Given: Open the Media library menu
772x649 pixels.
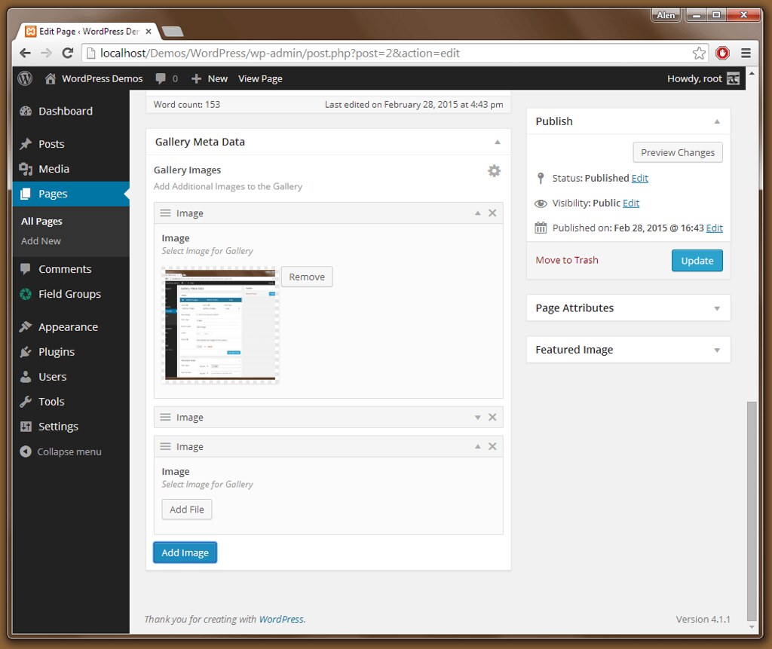Looking at the screenshot, I should (54, 169).
